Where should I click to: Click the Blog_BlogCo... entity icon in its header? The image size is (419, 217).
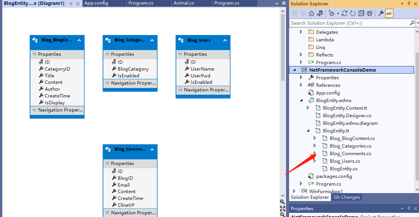pyautogui.click(x=35, y=40)
